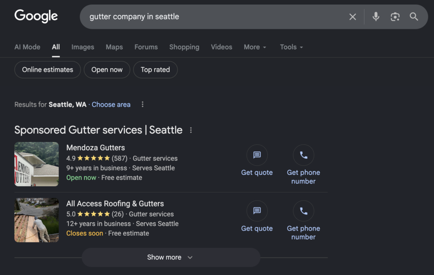
Task: Open the Images tab
Action: [83, 47]
